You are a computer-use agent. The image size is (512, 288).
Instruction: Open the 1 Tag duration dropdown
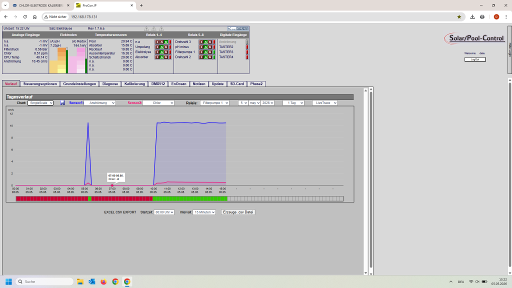coord(293,103)
